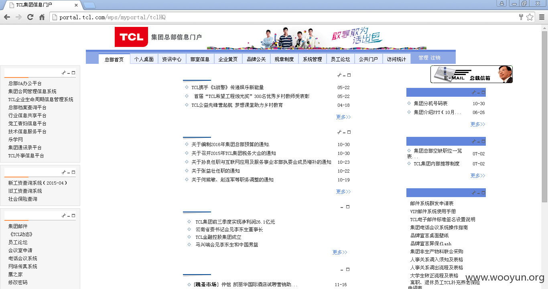Click the 注销 logout link
The height and width of the screenshot is (289, 548).
click(x=435, y=58)
